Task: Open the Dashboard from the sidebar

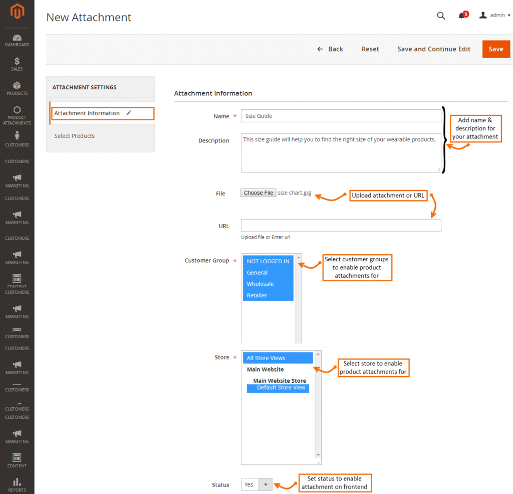Action: tap(17, 40)
